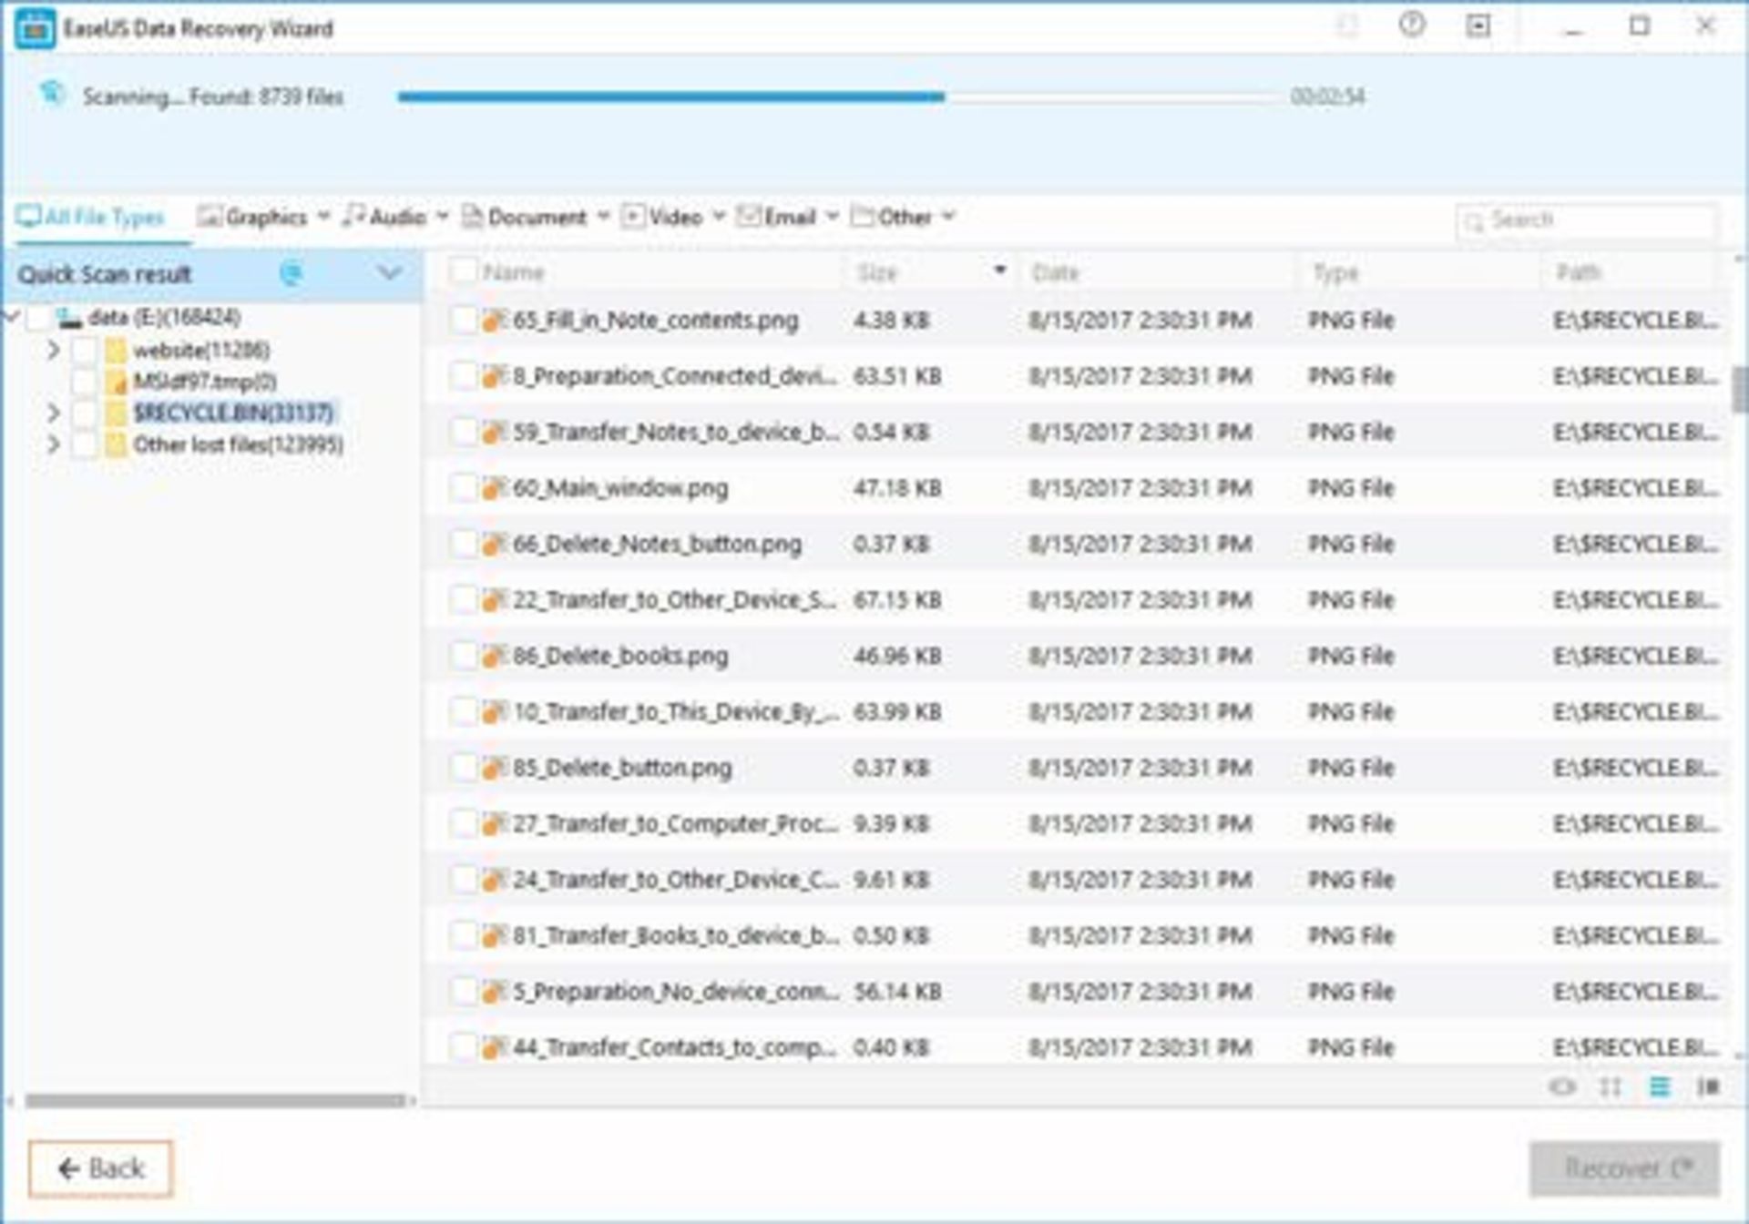Select the Audio filter tab
This screenshot has height=1224, width=1749.
pyautogui.click(x=385, y=217)
